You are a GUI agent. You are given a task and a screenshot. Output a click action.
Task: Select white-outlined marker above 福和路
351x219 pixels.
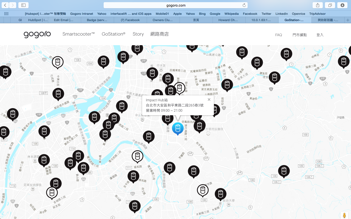pyautogui.click(x=137, y=157)
